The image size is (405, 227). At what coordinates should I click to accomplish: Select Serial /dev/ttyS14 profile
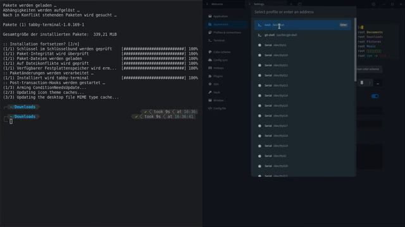click(x=302, y=95)
